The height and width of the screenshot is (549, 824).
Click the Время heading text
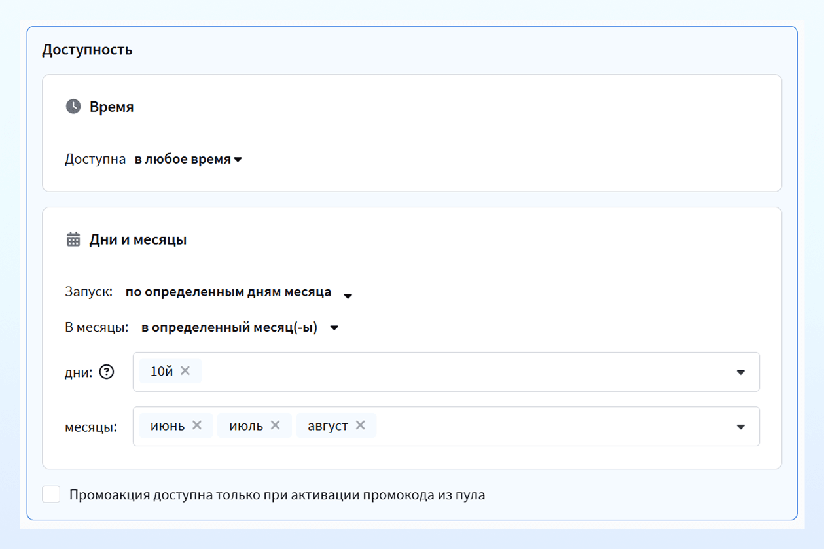point(112,107)
